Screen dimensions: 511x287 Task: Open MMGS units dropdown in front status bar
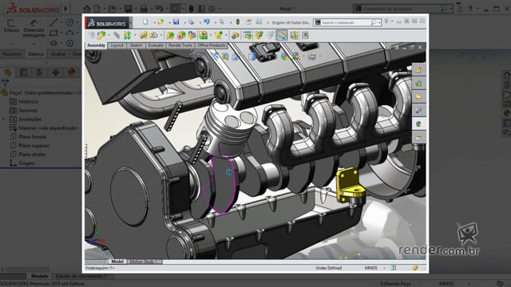pyautogui.click(x=385, y=268)
